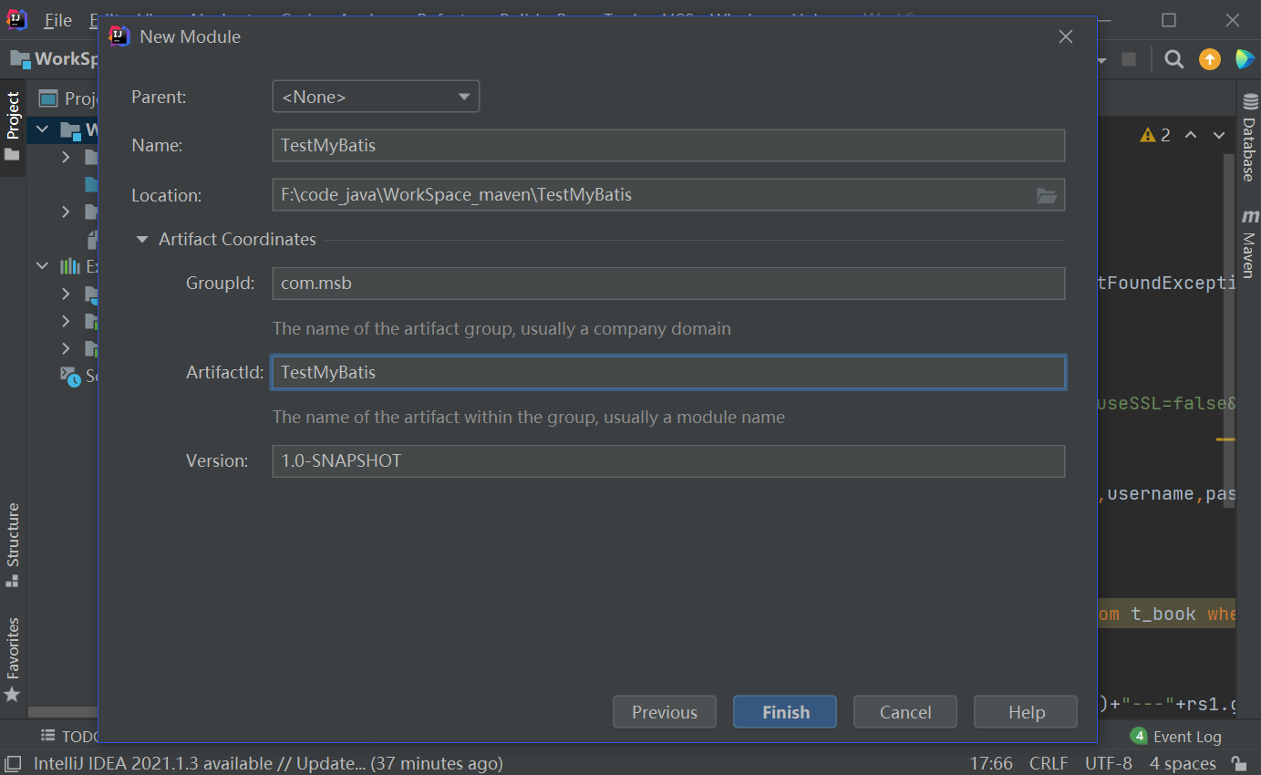Open the Parent module dropdown
Viewport: 1261px width, 775px height.
pyautogui.click(x=376, y=97)
